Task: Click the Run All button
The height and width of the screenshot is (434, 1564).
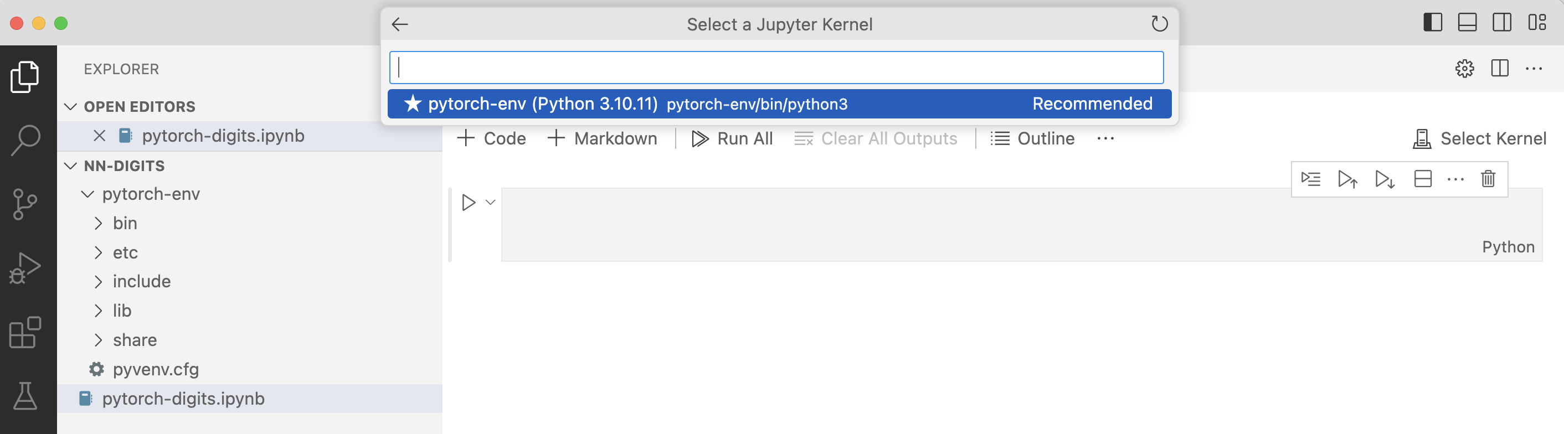Action: (732, 139)
